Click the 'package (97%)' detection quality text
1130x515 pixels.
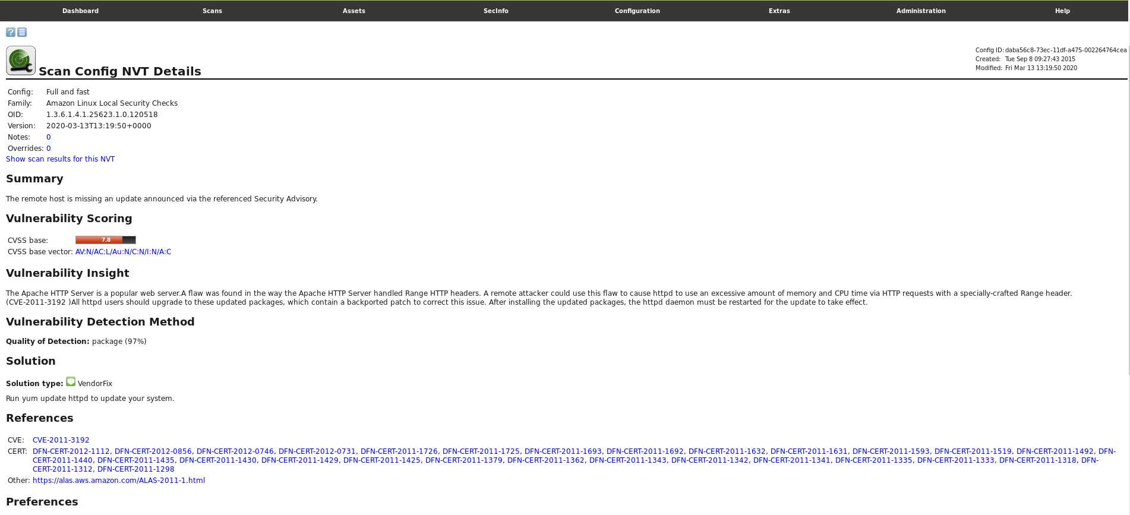tap(119, 342)
